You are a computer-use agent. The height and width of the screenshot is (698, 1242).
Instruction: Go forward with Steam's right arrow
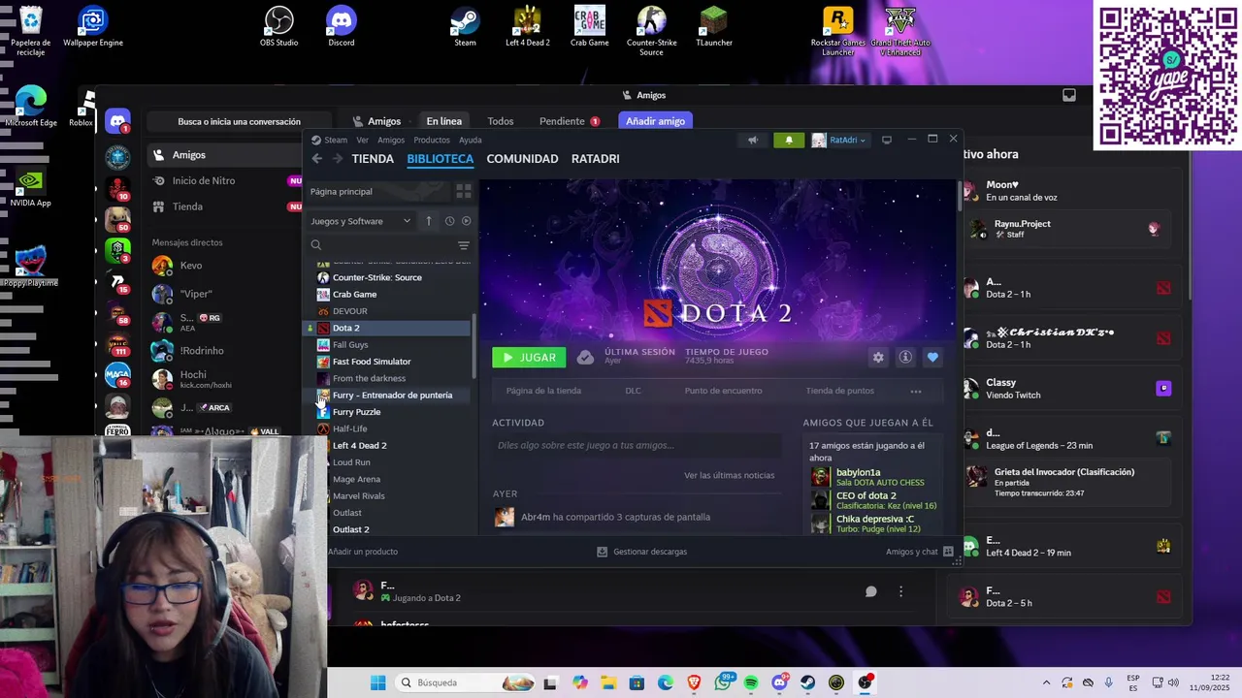pos(337,159)
